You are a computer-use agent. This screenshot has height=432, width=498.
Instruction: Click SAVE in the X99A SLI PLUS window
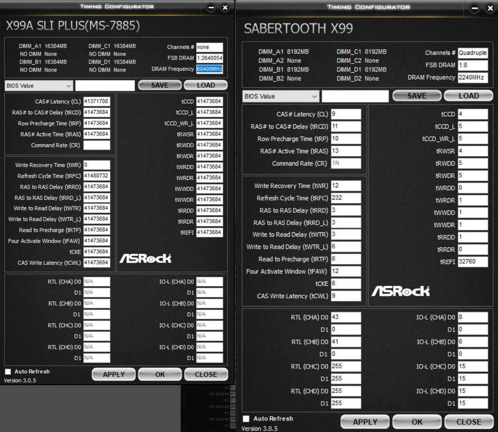(x=160, y=85)
